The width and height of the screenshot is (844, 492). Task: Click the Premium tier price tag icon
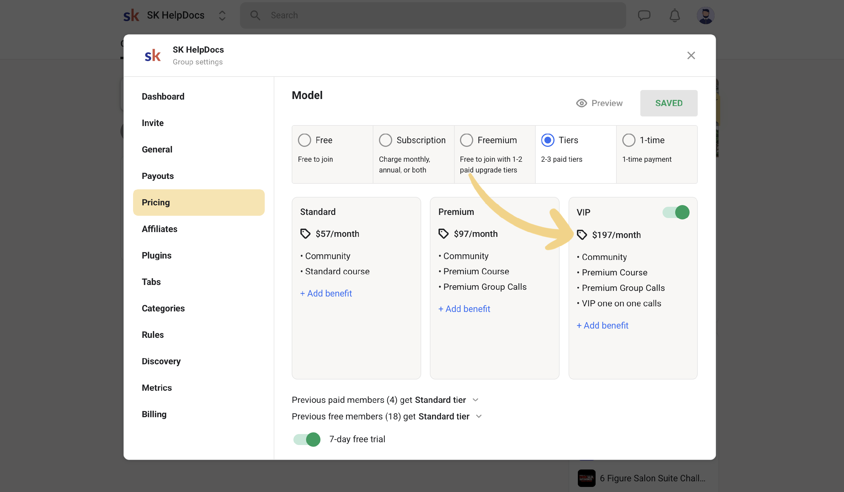443,233
